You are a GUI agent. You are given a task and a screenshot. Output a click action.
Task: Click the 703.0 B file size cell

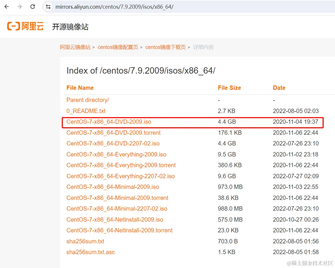coord(228,242)
